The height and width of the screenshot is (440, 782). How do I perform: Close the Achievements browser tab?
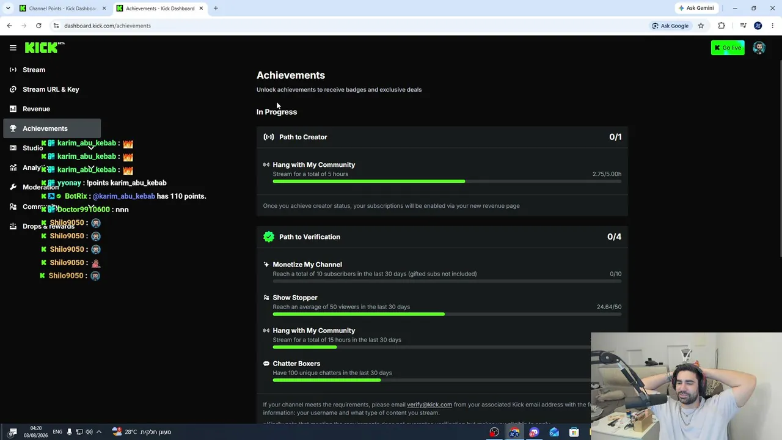201,9
